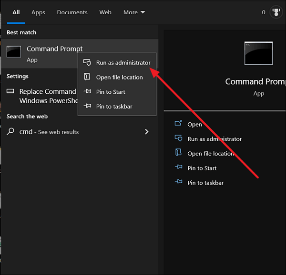
Task: Click the pin icon next to Pin to taskbar in context menu
Action: tap(87, 107)
